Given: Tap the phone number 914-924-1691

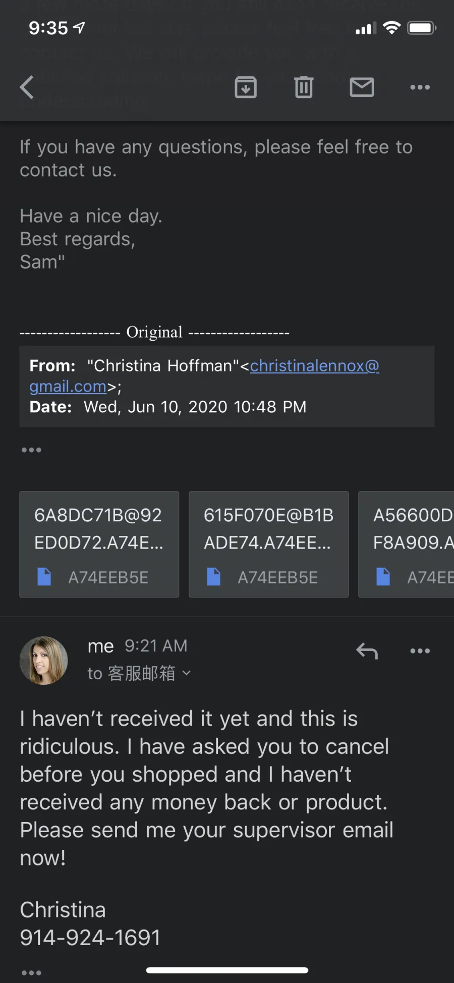Looking at the screenshot, I should [90, 938].
